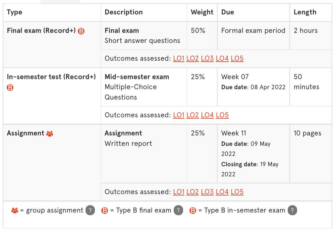
Task: Click Type B icon under In-semester test
Action: click(10, 88)
